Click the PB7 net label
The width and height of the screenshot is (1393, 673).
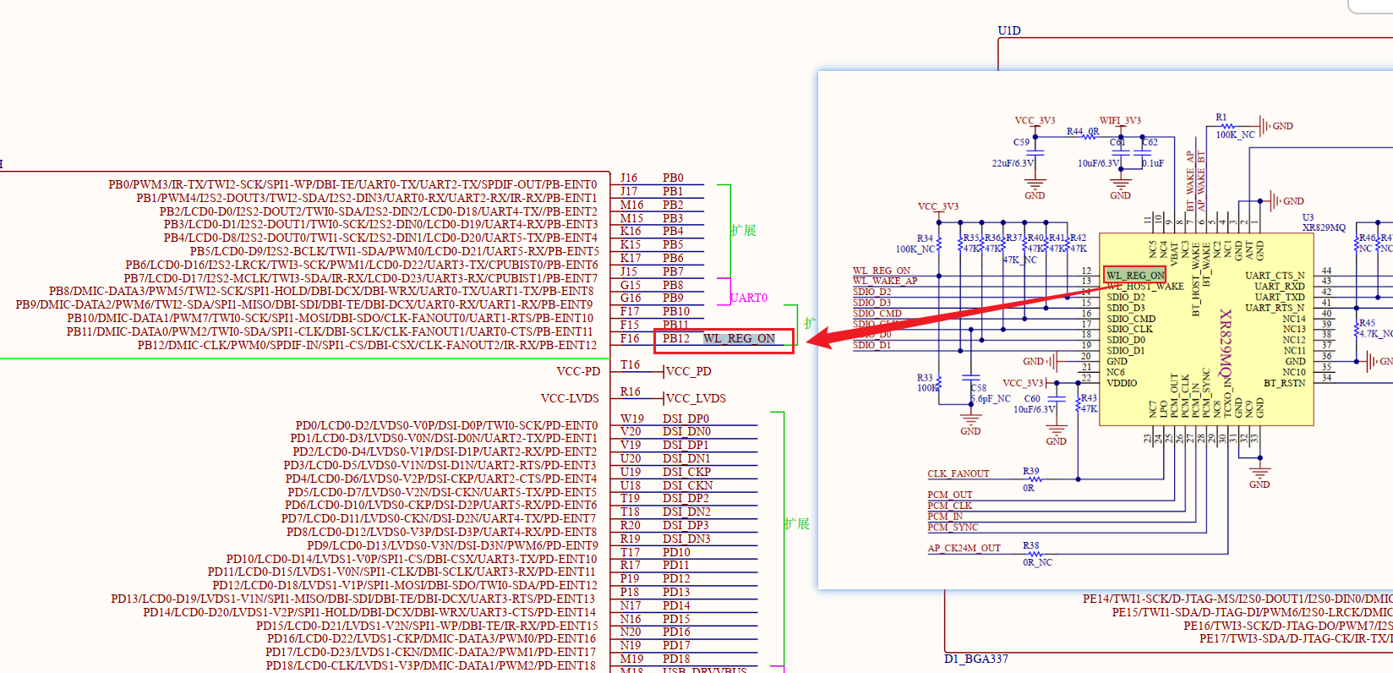coord(673,271)
